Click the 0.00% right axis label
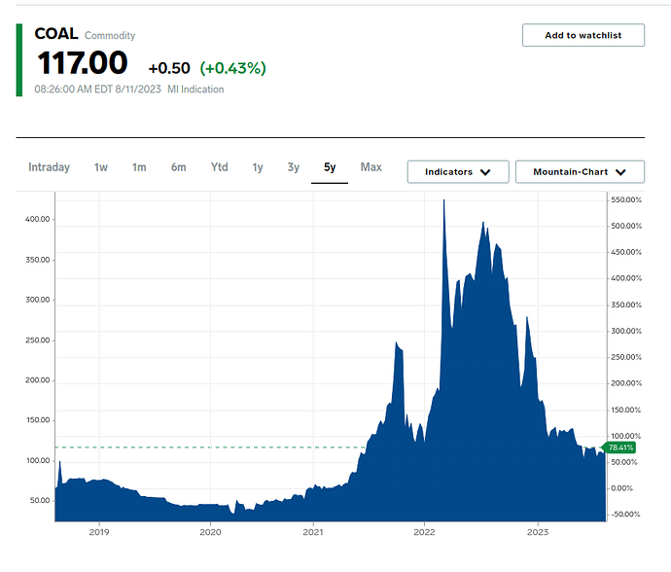The width and height of the screenshot is (671, 572). pyautogui.click(x=621, y=488)
